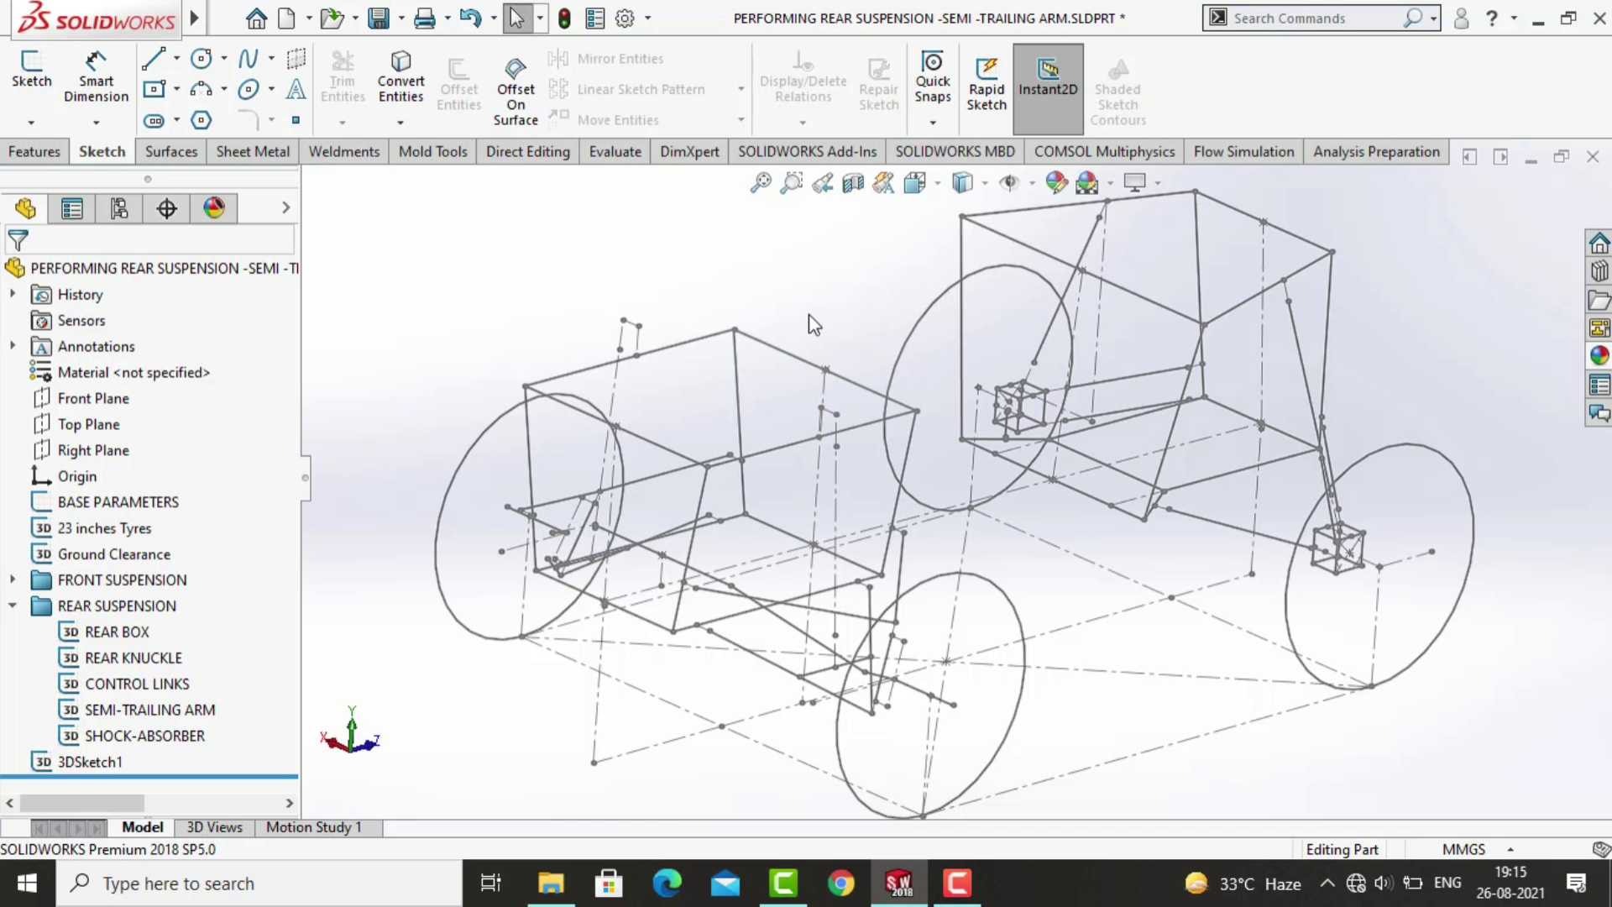
Task: Expand the FRONT SUSPENSION folder
Action: coord(13,579)
